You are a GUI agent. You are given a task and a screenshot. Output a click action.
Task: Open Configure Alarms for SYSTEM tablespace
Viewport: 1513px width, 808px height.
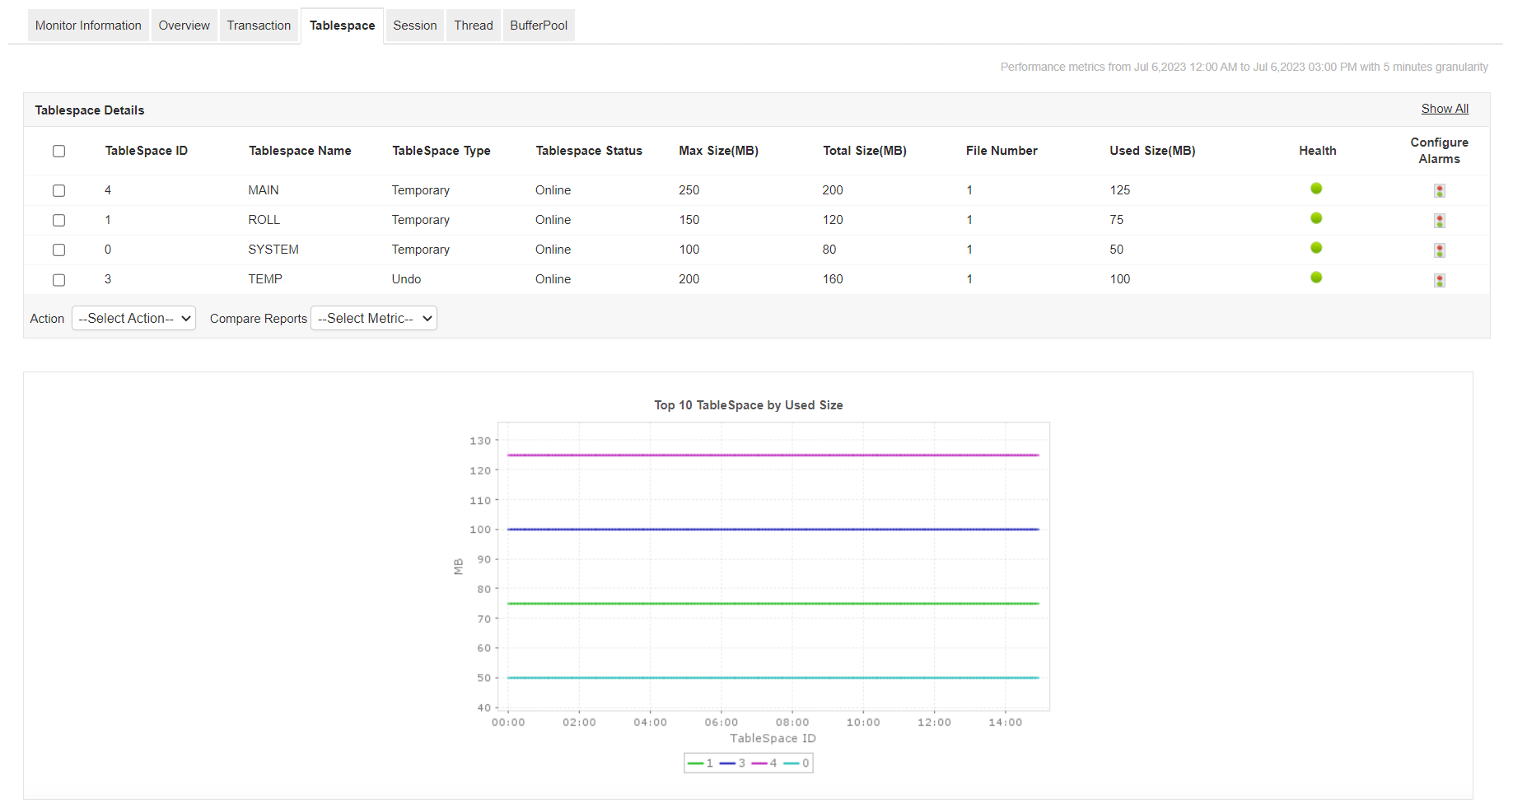(1440, 250)
